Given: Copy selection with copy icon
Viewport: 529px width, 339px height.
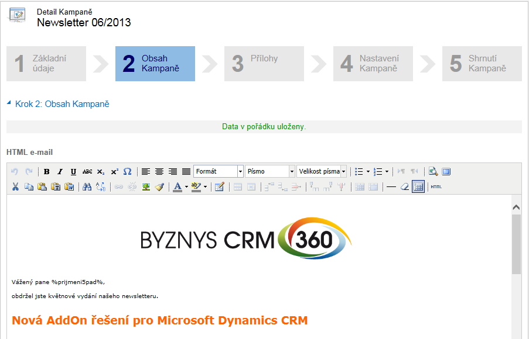Looking at the screenshot, I should 29,186.
